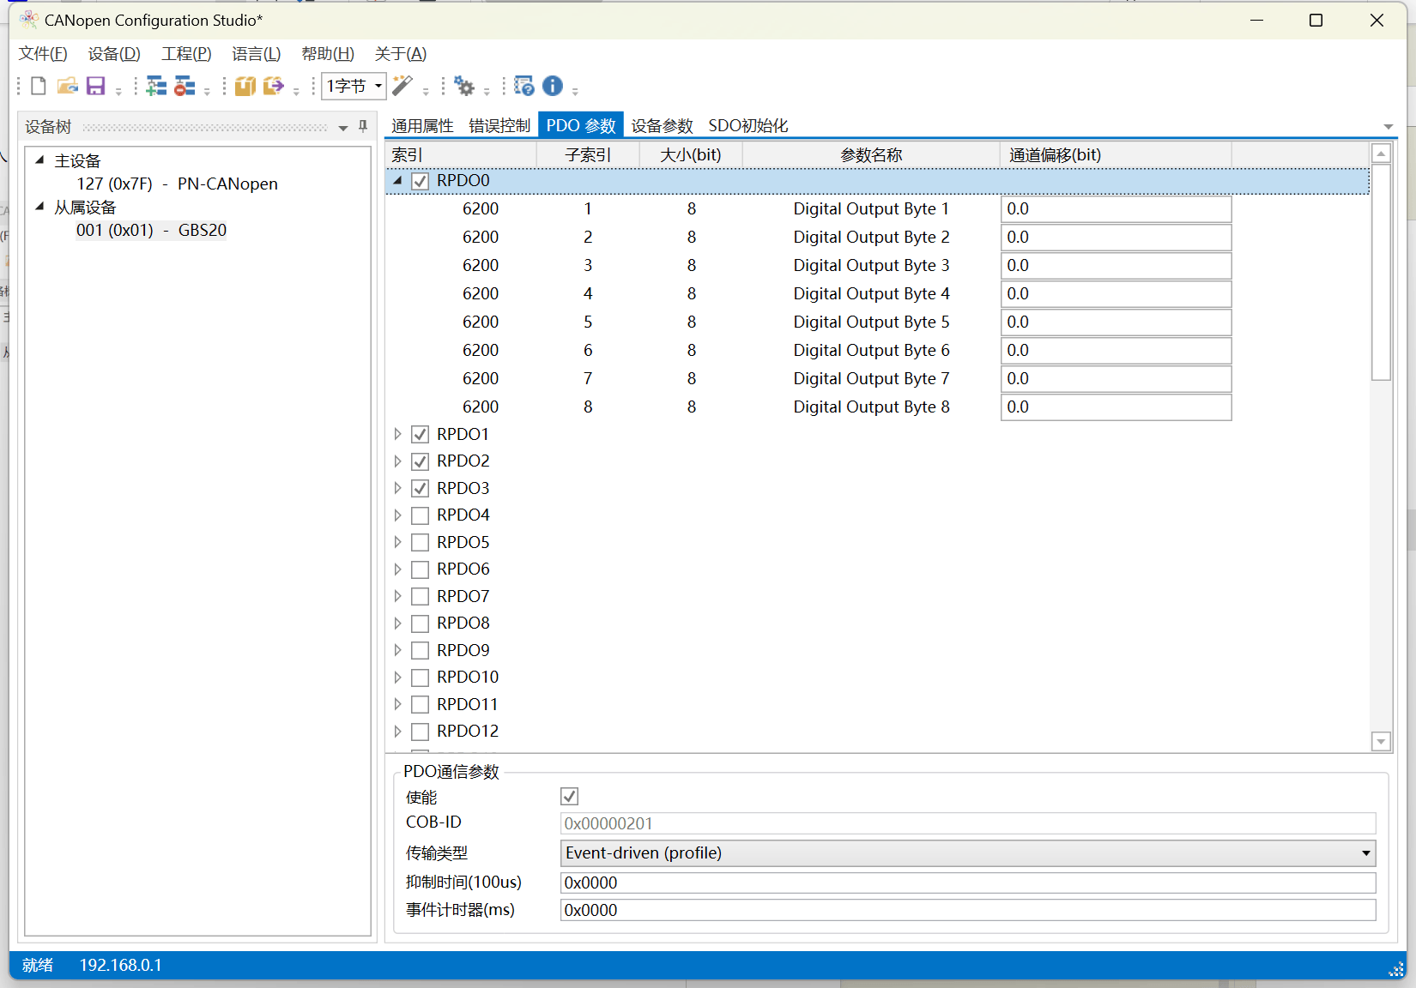Click the PDO list vertical scrollbar thumb

pyautogui.click(x=1381, y=272)
